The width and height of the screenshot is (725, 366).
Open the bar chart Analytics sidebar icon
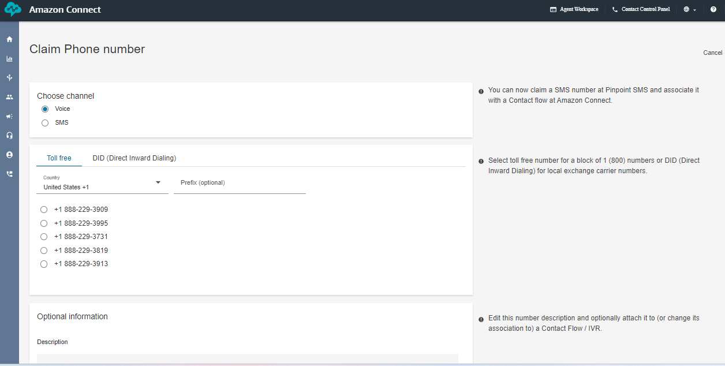click(9, 59)
